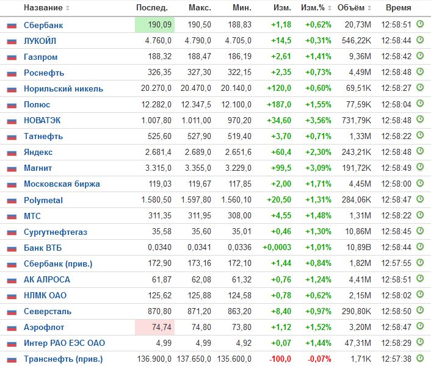
Task: Click the clock icon in the МТС row
Action: [420, 215]
